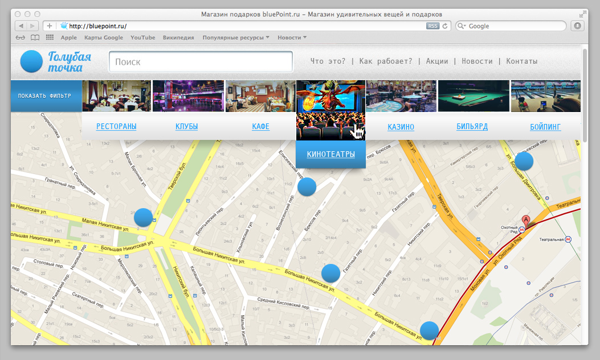Click the browser back arrow
Viewport: 600px width, 360px height.
pyautogui.click(x=21, y=26)
